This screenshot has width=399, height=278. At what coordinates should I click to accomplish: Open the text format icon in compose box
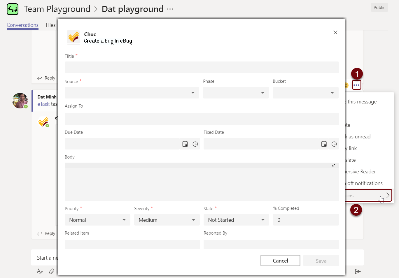click(40, 271)
